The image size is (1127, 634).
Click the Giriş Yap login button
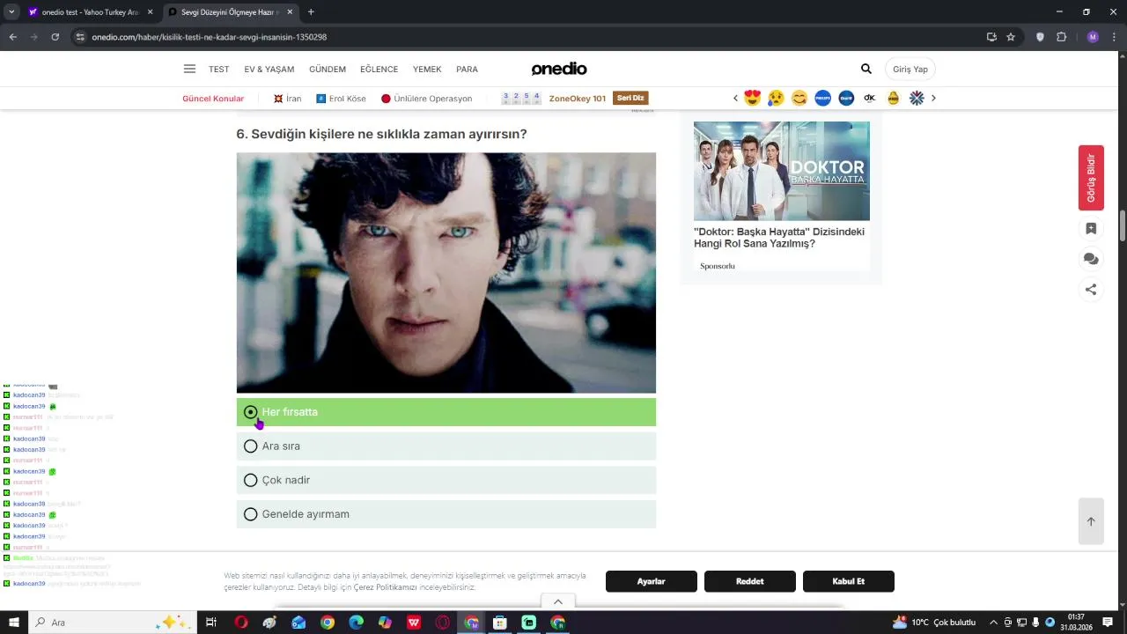[x=910, y=69]
